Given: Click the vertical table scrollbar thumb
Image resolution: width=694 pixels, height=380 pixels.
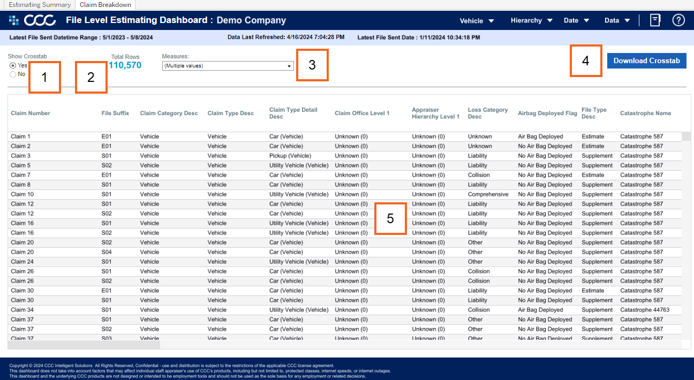Looking at the screenshot, I should coord(686,136).
